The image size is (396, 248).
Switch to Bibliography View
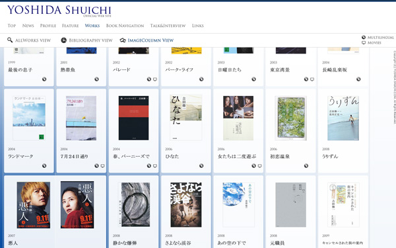point(90,40)
